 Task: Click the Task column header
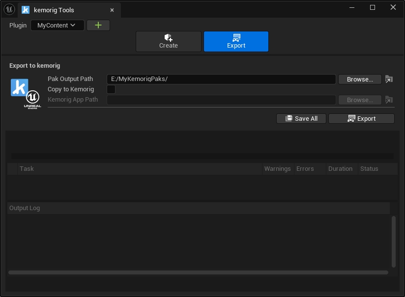tap(27, 169)
